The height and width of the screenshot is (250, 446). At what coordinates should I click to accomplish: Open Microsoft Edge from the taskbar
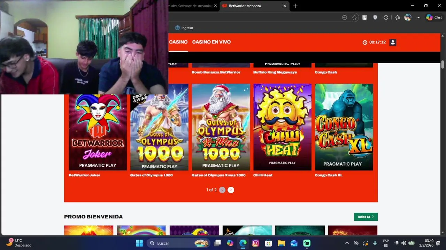click(x=243, y=243)
